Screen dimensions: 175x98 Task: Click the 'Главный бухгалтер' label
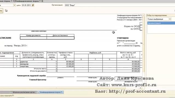(x=38, y=80)
